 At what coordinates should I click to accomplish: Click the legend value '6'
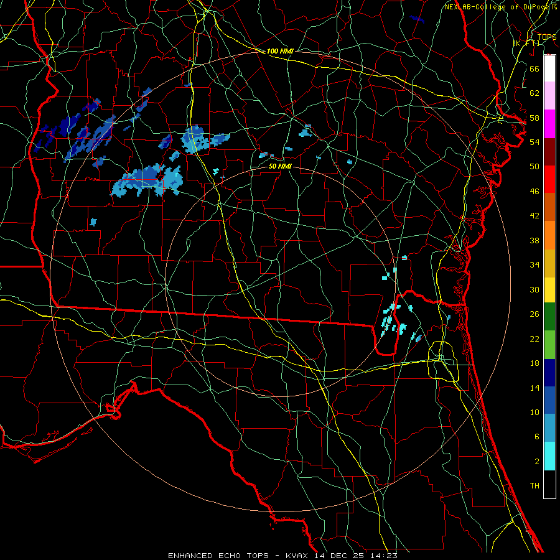(536, 437)
